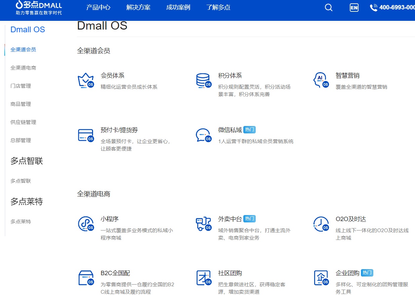Select 全渠道会员 in the sidebar

(x=23, y=49)
